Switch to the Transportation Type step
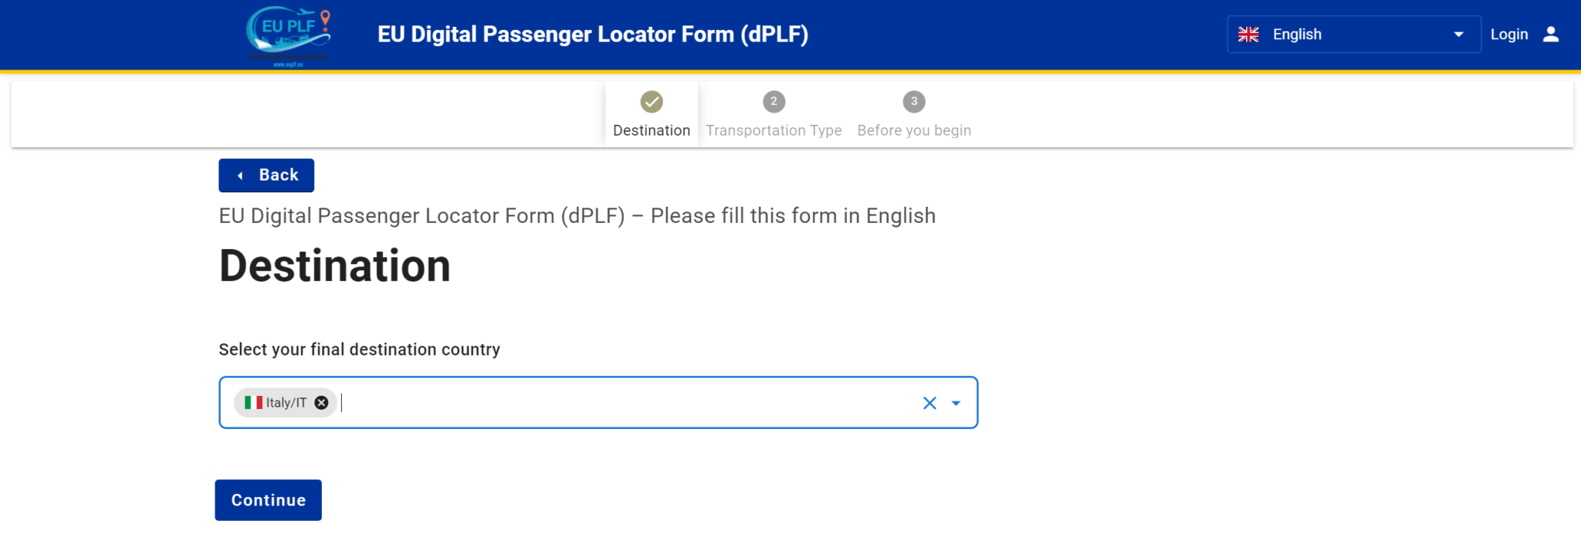The image size is (1581, 537). [774, 130]
